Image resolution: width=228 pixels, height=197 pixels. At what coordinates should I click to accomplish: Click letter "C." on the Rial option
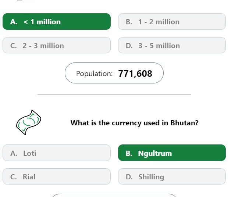tap(14, 177)
